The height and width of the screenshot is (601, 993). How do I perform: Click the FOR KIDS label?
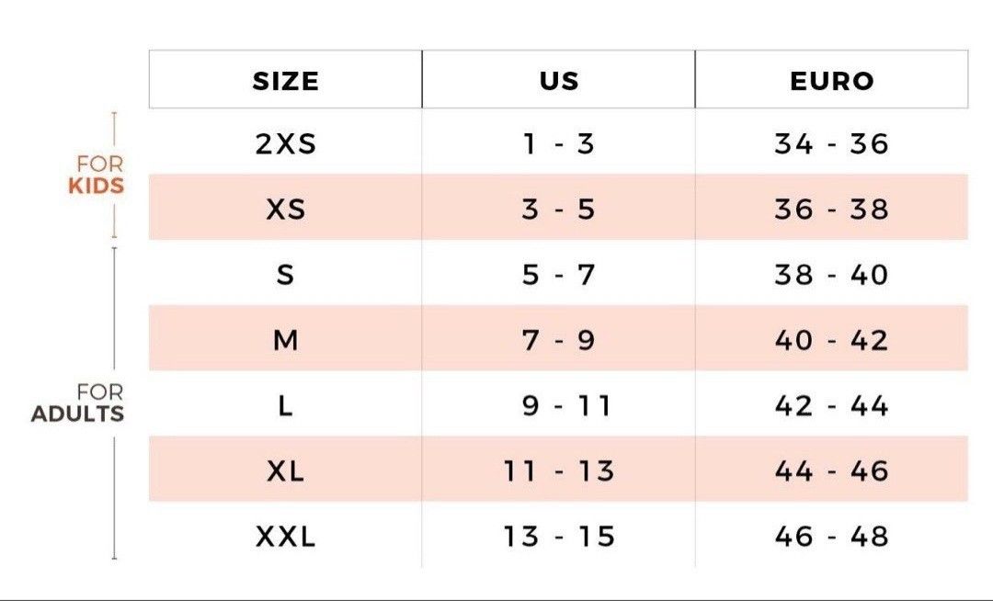97,175
